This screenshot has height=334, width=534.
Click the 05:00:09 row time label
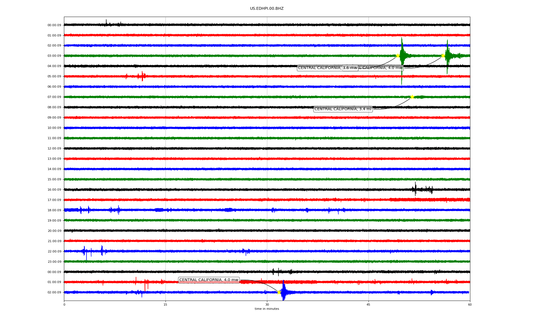click(54, 77)
